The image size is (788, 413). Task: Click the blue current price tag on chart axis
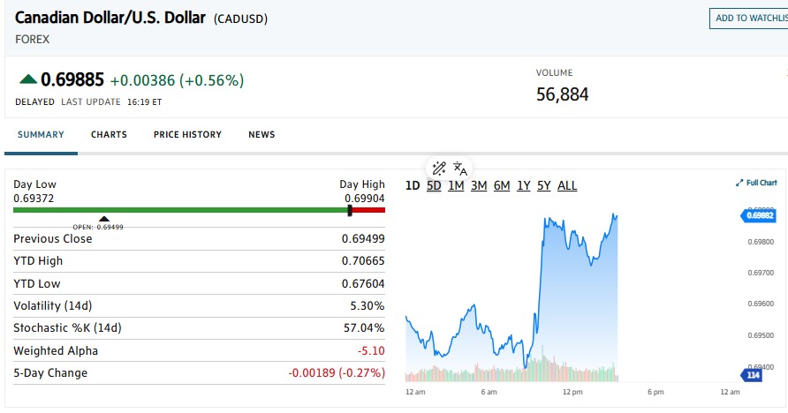757,214
